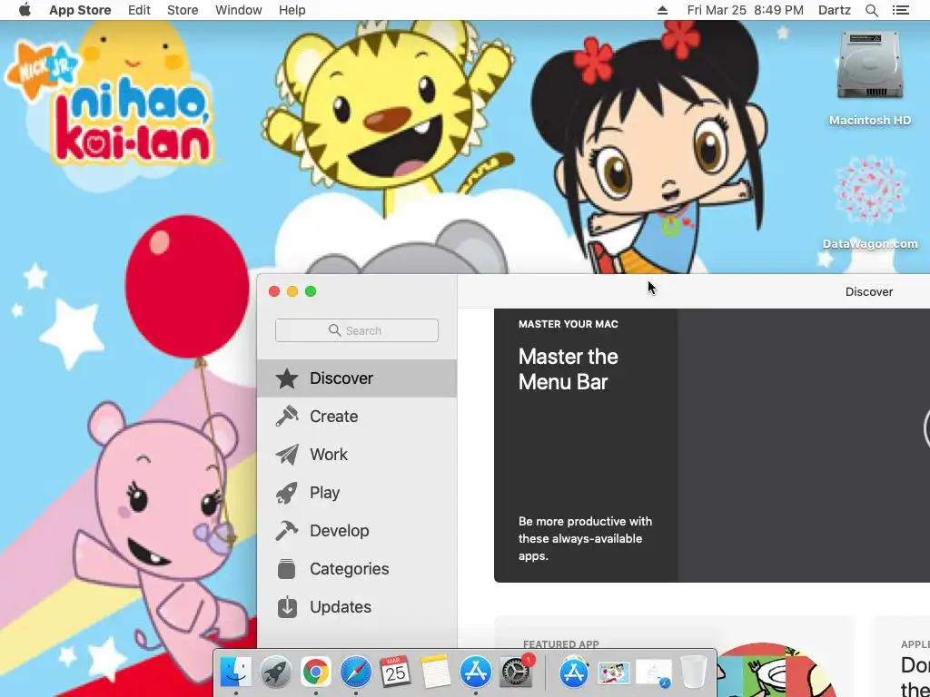The image size is (930, 697).
Task: Select Categories label in sidebar
Action: point(350,569)
